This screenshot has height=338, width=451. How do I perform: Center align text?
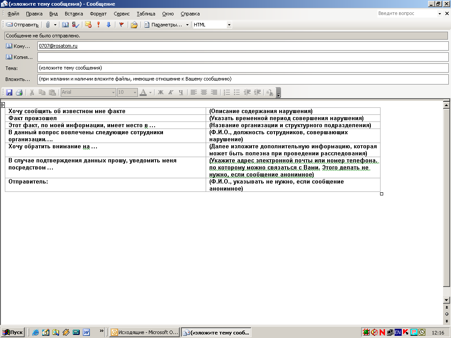pyautogui.click(x=203, y=92)
